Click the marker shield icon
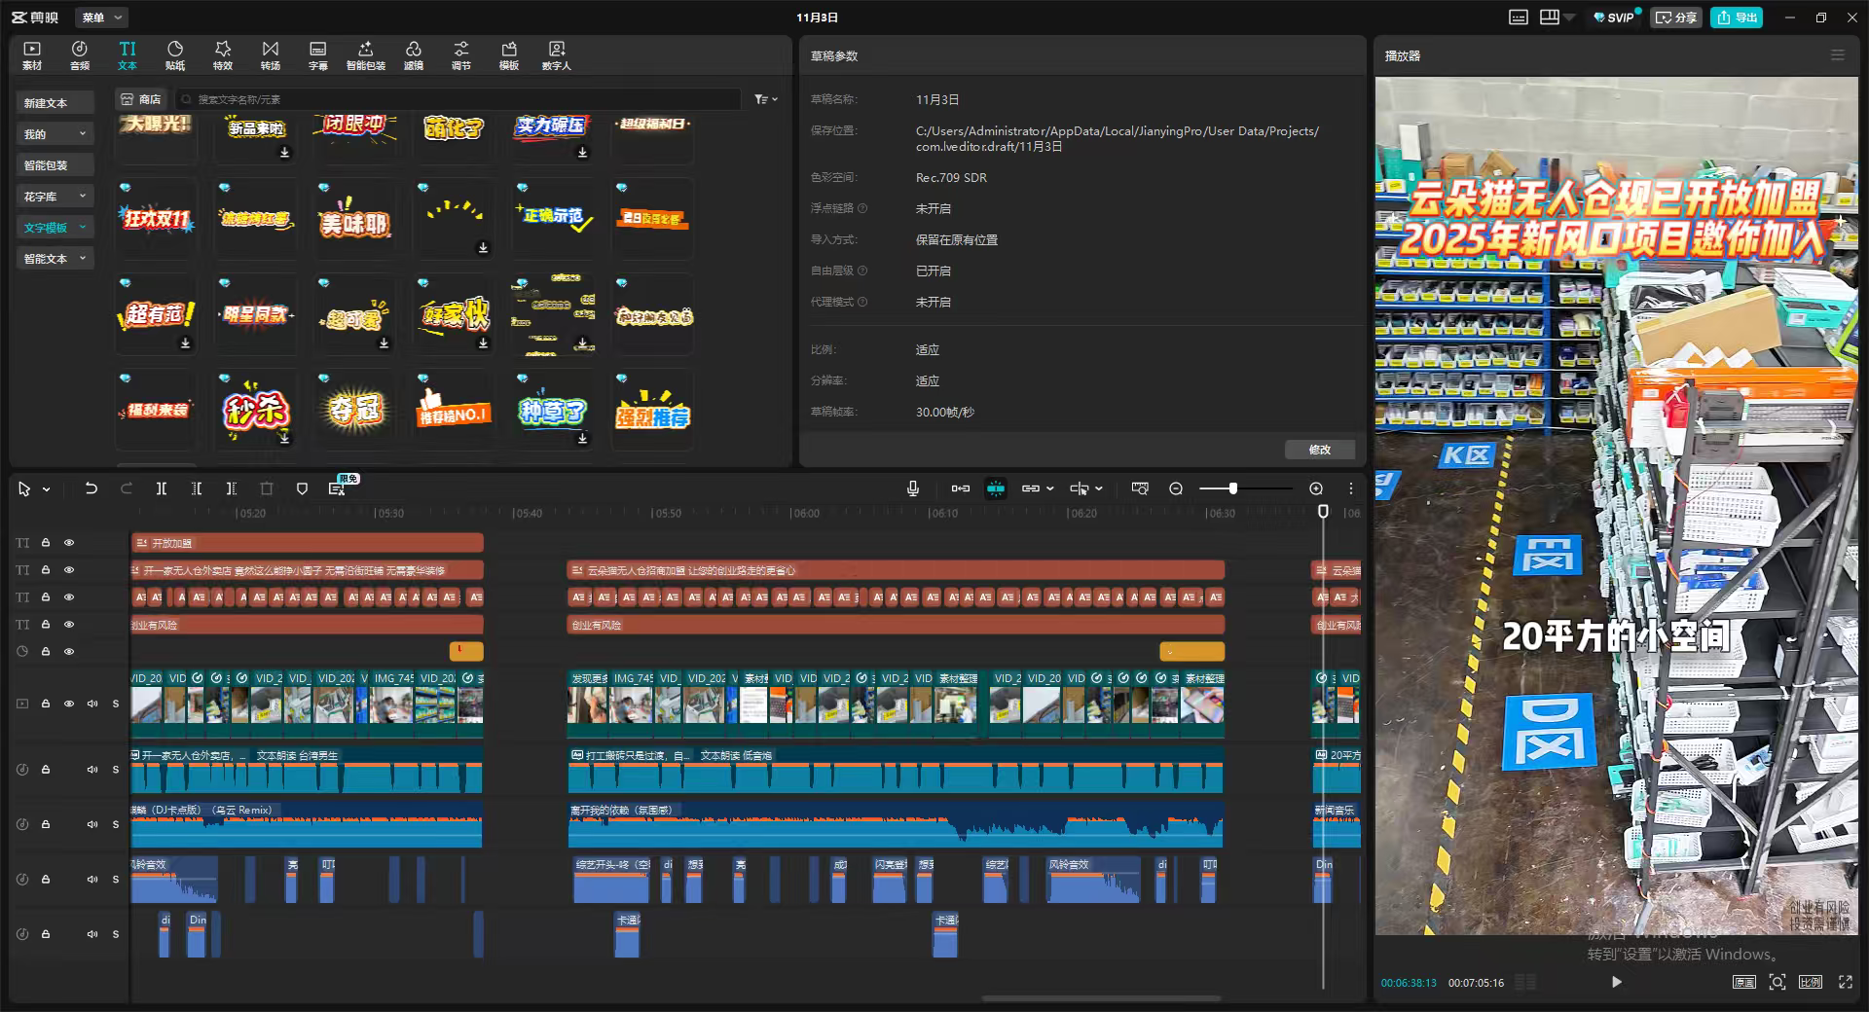 302,488
